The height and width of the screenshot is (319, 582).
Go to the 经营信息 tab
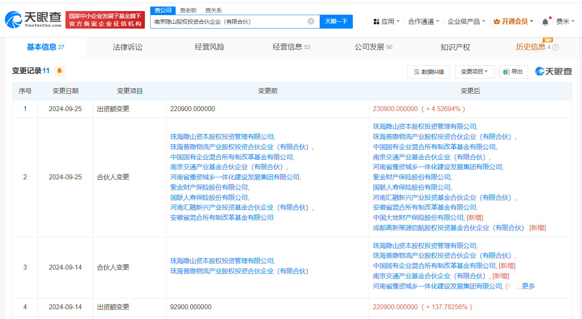click(x=291, y=47)
